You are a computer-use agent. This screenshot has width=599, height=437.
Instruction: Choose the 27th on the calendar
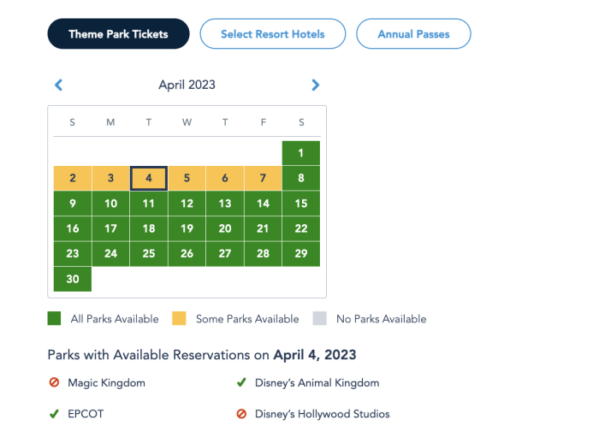point(225,254)
